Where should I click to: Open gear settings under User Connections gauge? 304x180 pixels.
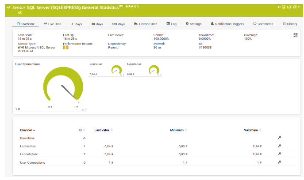pyautogui.click(x=83, y=110)
